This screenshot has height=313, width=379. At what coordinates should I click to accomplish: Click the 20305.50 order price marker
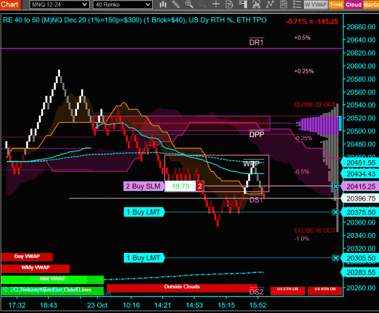coord(360,258)
